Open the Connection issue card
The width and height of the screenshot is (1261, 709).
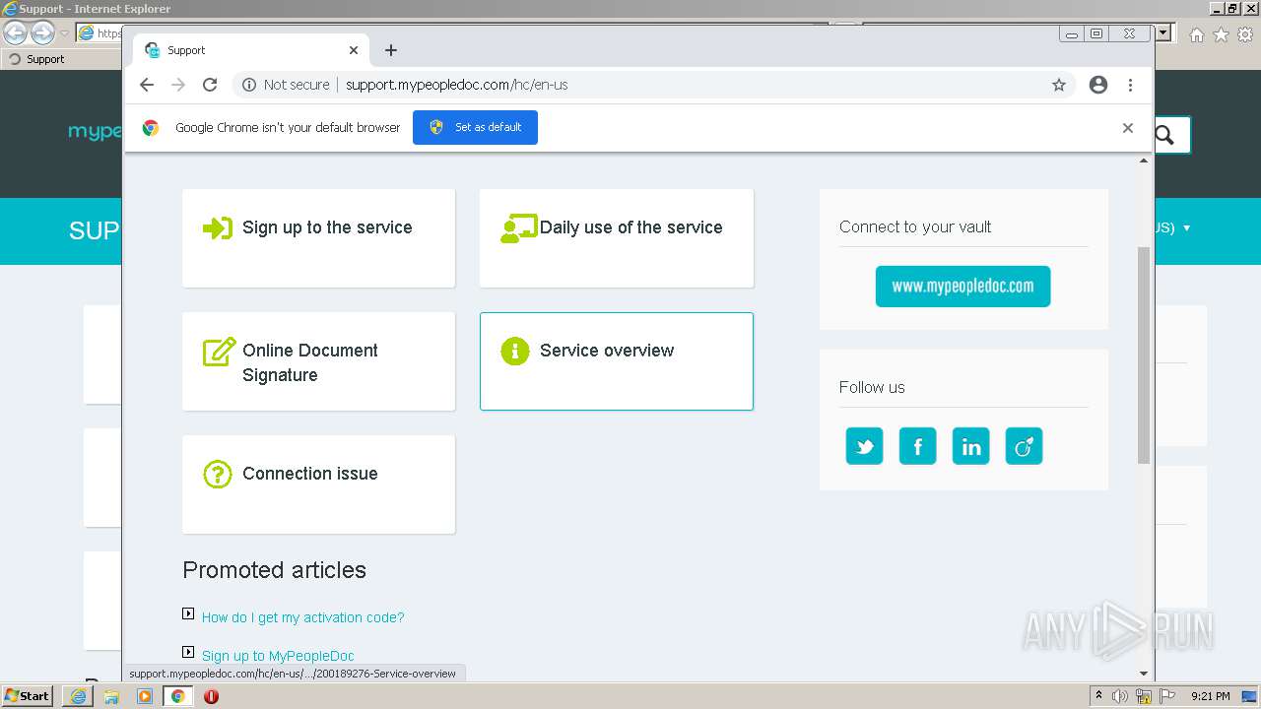click(x=318, y=484)
